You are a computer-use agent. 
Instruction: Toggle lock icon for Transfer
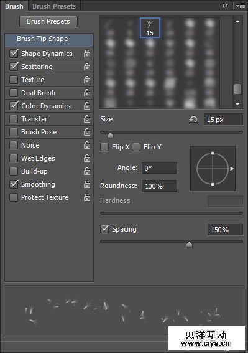click(x=87, y=119)
